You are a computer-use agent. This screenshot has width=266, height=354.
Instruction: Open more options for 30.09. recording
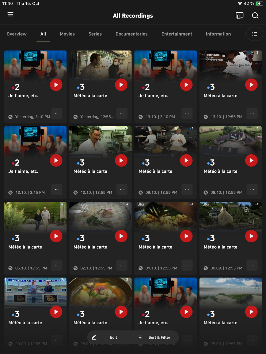(252, 265)
